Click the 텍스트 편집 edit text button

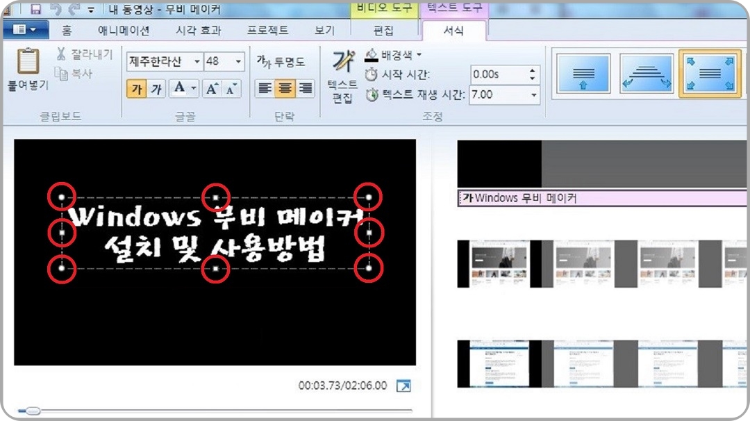[342, 76]
